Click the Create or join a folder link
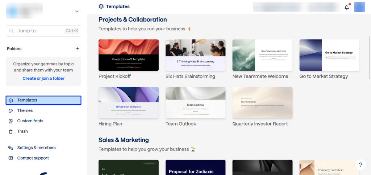This screenshot has width=371, height=175. pos(43,78)
